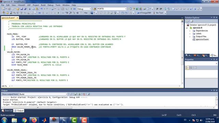Click the Save All toolbar icon
The width and height of the screenshot is (219, 123).
tap(25, 9)
